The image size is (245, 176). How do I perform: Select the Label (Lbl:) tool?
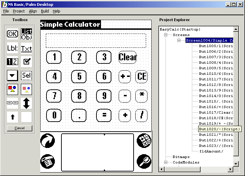pos(12,48)
